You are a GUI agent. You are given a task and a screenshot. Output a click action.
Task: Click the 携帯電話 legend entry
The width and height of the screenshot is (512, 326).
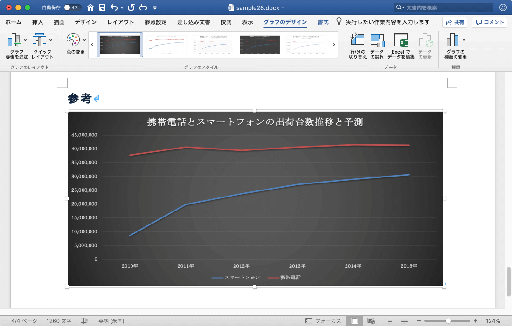tap(284, 278)
